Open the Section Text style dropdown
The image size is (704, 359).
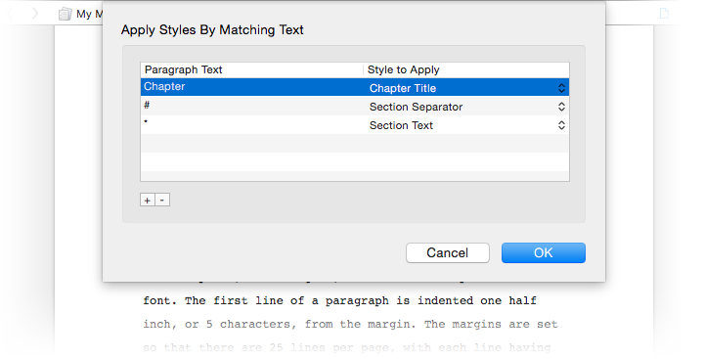coord(467,125)
